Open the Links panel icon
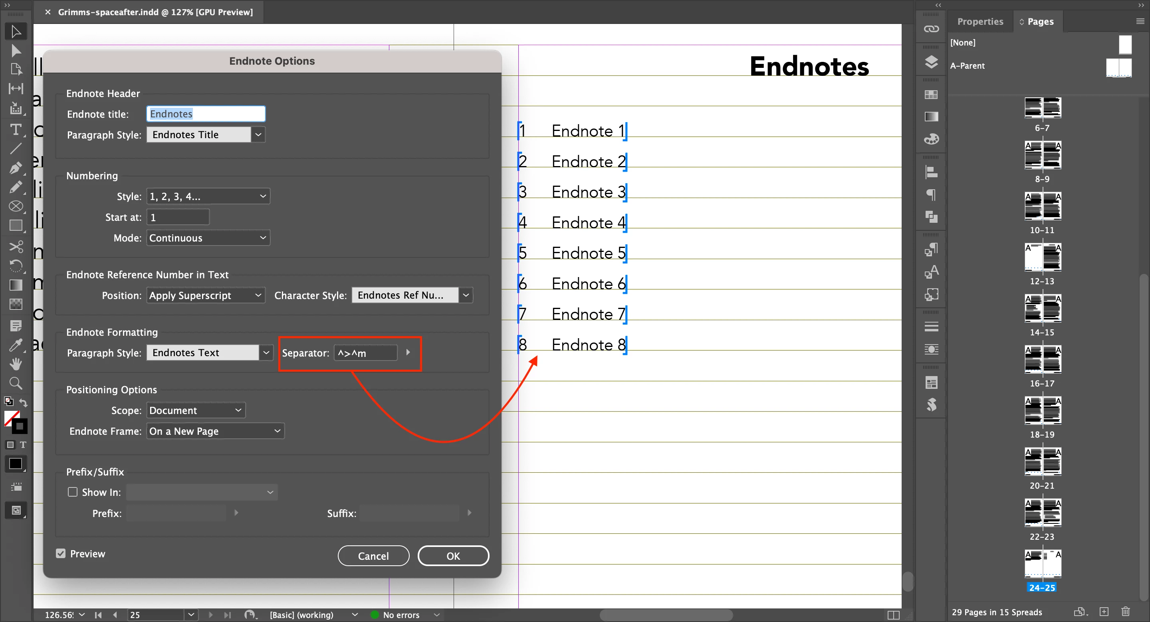The height and width of the screenshot is (622, 1150). (x=931, y=29)
